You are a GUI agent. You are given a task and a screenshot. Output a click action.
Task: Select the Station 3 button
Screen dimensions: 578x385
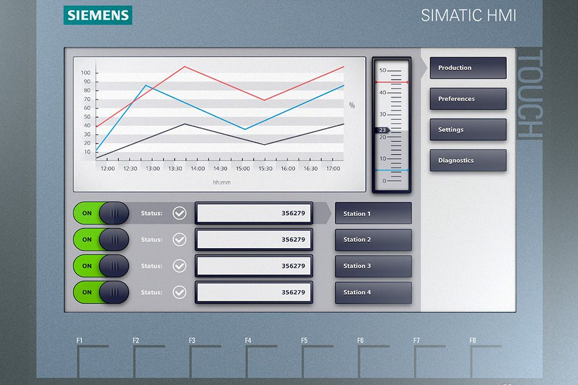(373, 266)
